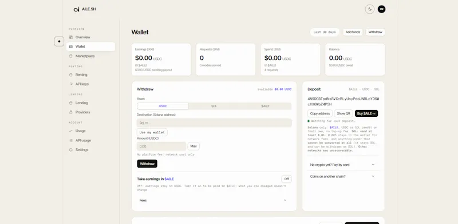458x224 pixels.
Task: Click the Settings sidebar icon
Action: (70, 150)
